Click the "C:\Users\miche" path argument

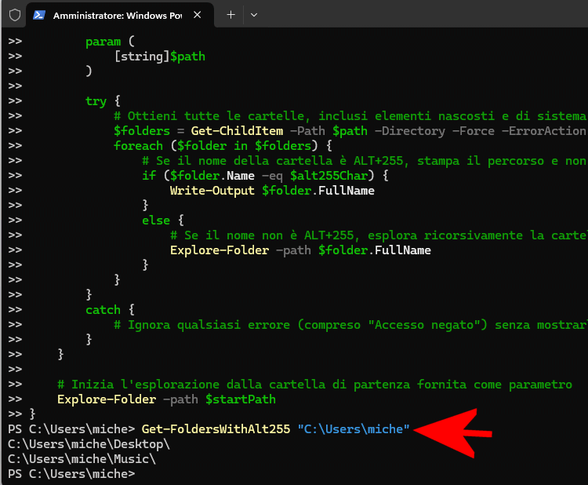pyautogui.click(x=354, y=429)
